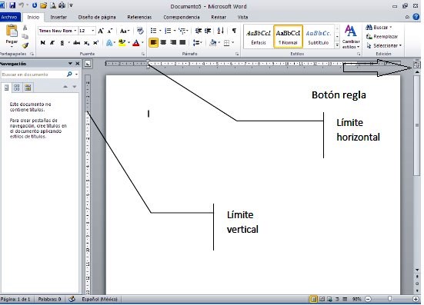The image size is (424, 305).
Task: Apply the Subtítulo style
Action: click(x=319, y=37)
